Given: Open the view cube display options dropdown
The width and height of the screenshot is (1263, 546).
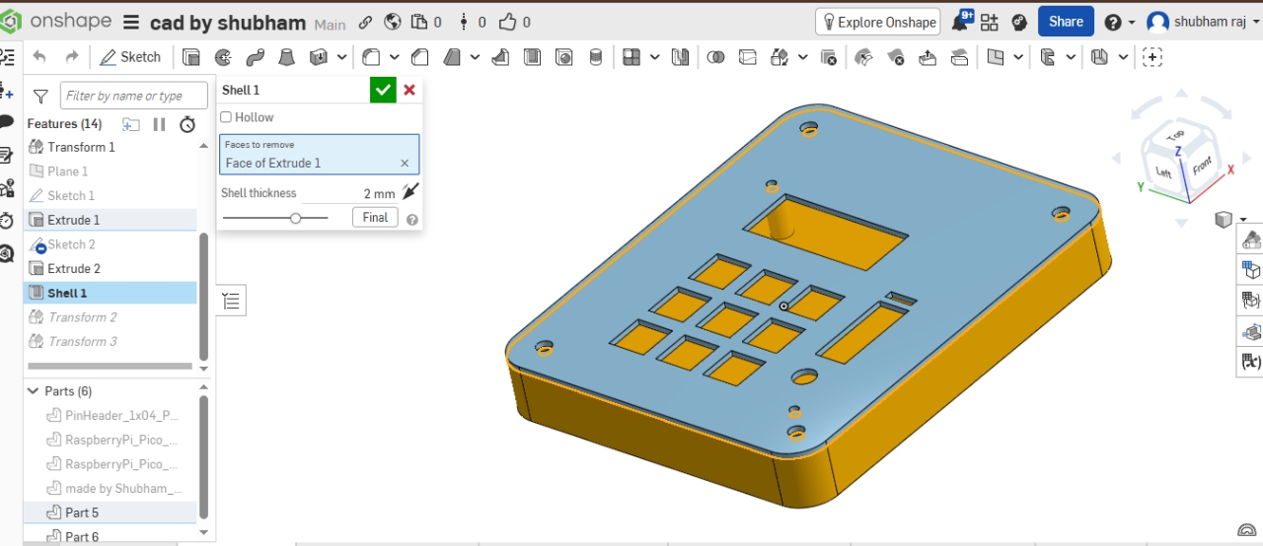Looking at the screenshot, I should click(1243, 220).
